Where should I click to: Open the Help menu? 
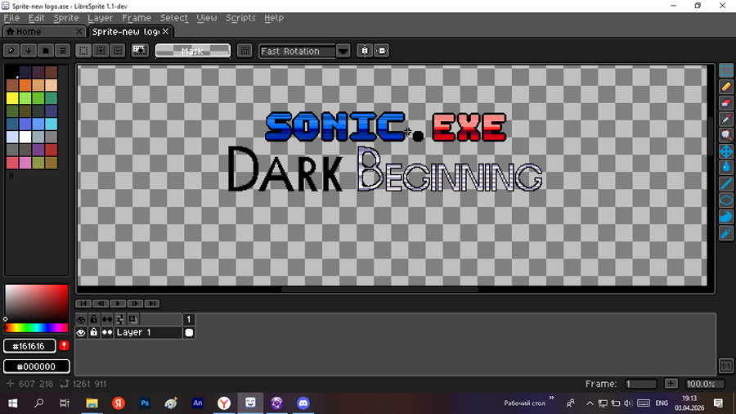coord(274,18)
